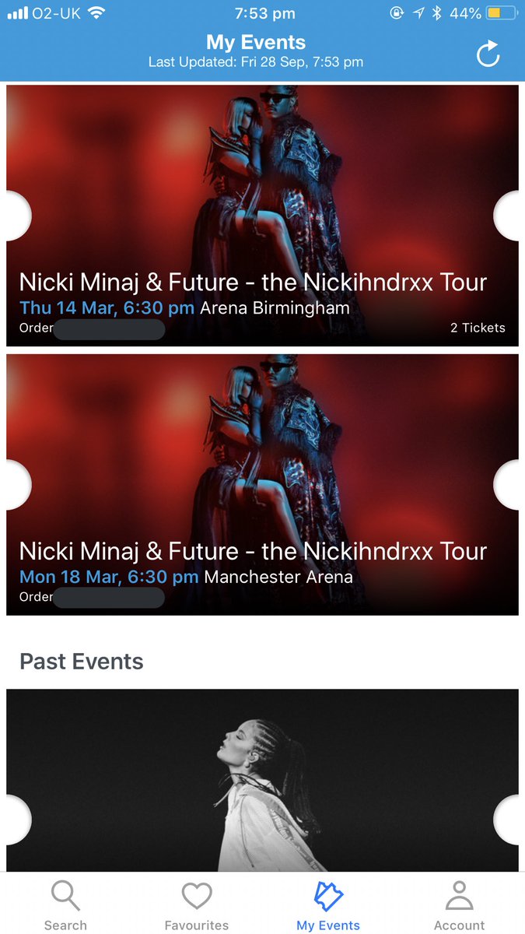Image resolution: width=525 pixels, height=934 pixels.
Task: Open the Account person icon
Action: point(459,896)
